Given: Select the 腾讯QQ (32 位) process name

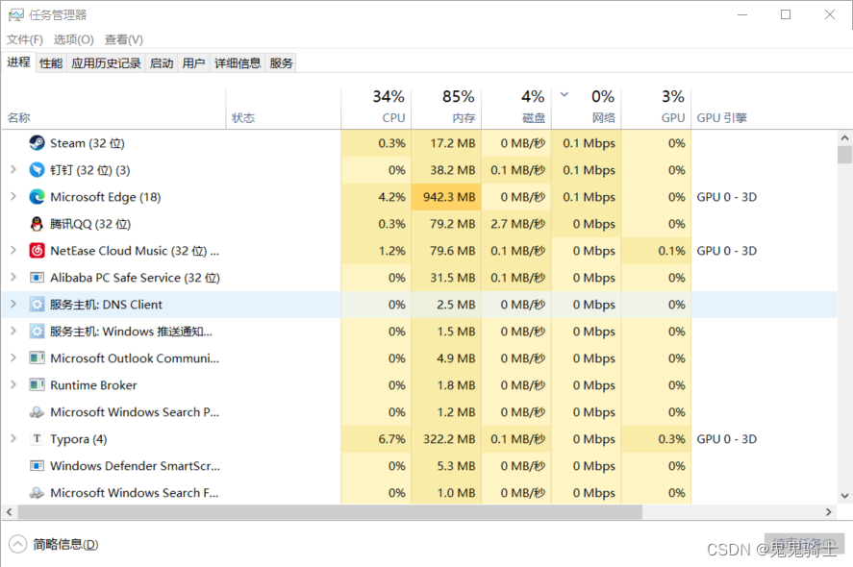Looking at the screenshot, I should (x=90, y=224).
